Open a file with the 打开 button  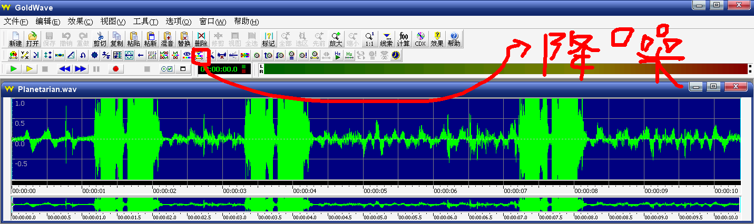[32, 39]
